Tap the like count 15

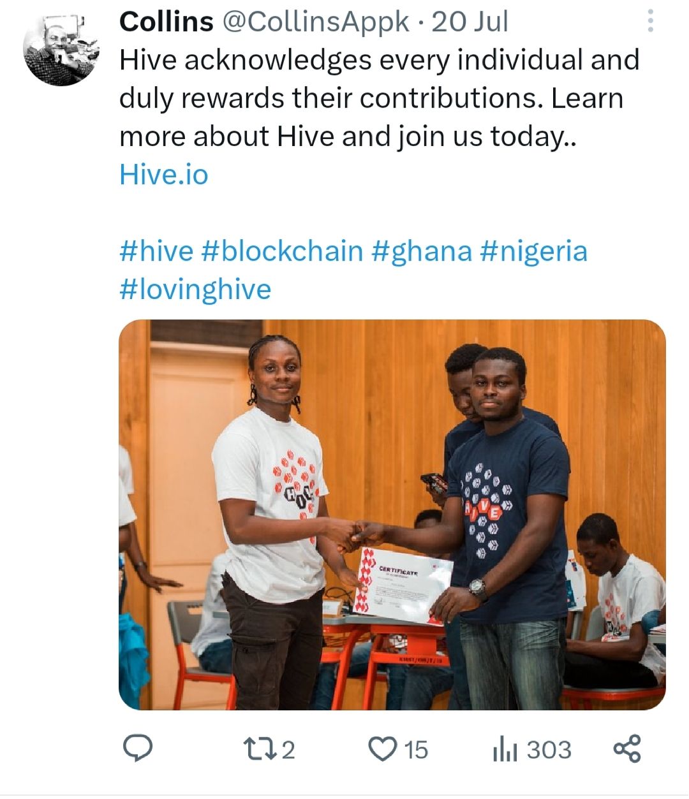point(416,750)
